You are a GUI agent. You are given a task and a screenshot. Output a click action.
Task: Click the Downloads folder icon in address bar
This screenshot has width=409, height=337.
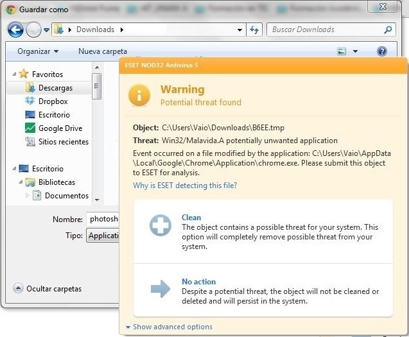click(x=58, y=30)
